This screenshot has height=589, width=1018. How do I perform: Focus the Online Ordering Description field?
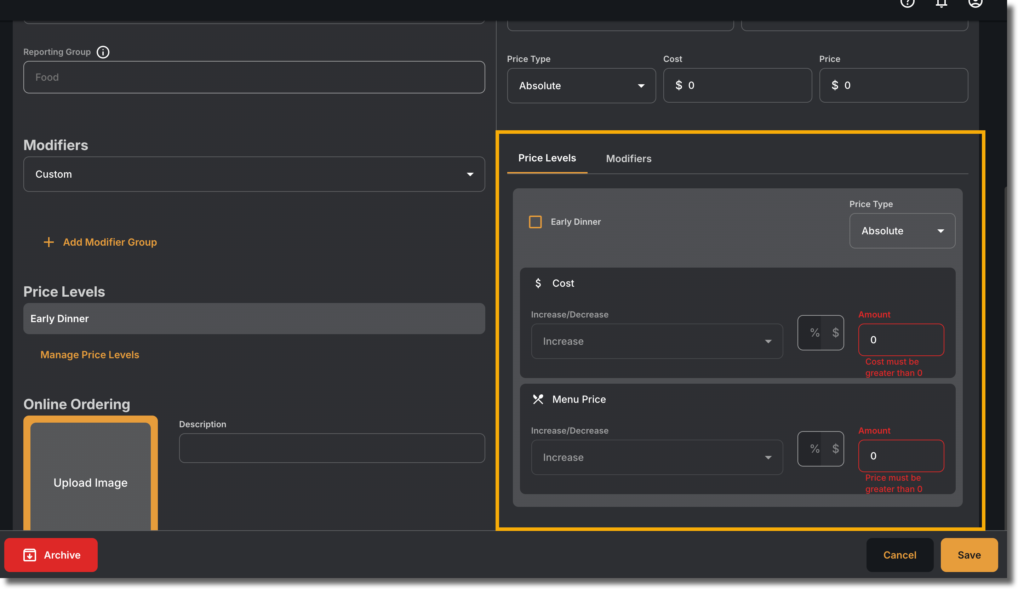click(x=332, y=448)
